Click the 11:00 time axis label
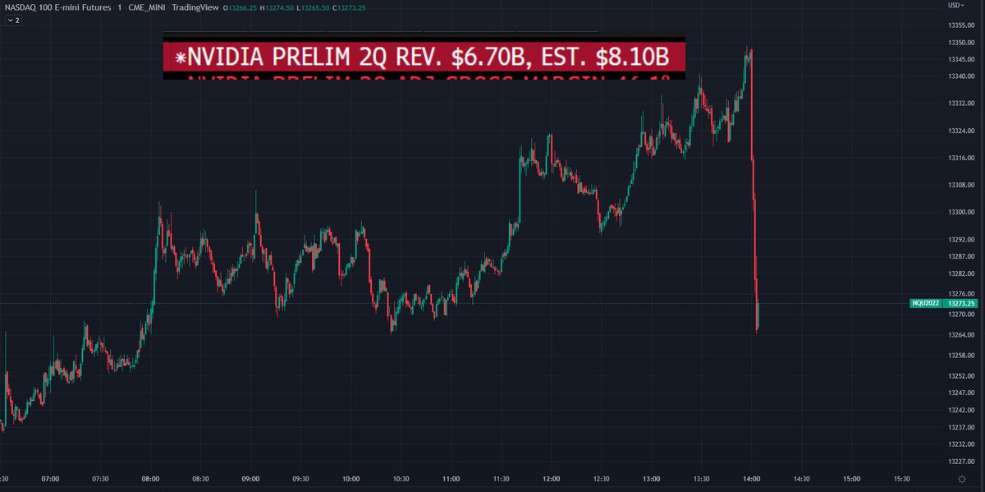The height and width of the screenshot is (492, 985). point(451,479)
